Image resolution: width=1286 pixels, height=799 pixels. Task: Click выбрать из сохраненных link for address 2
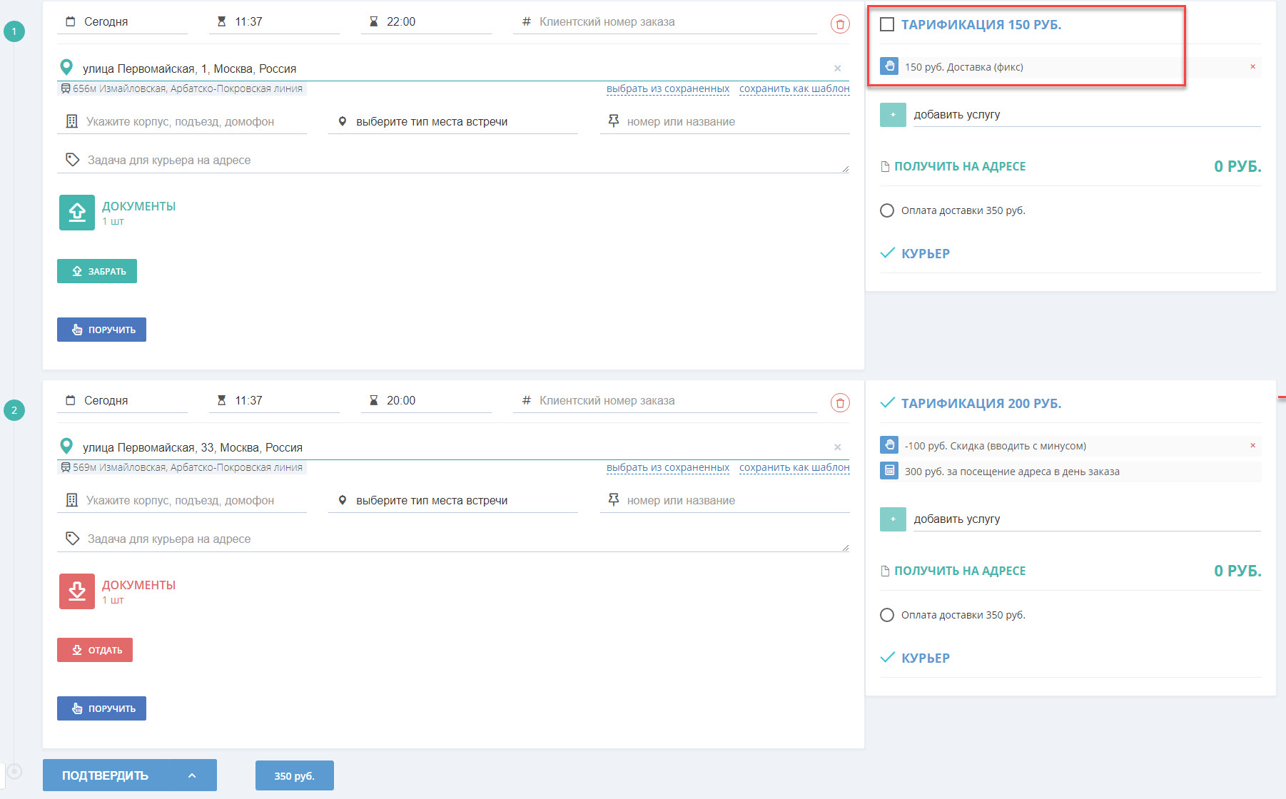(668, 468)
